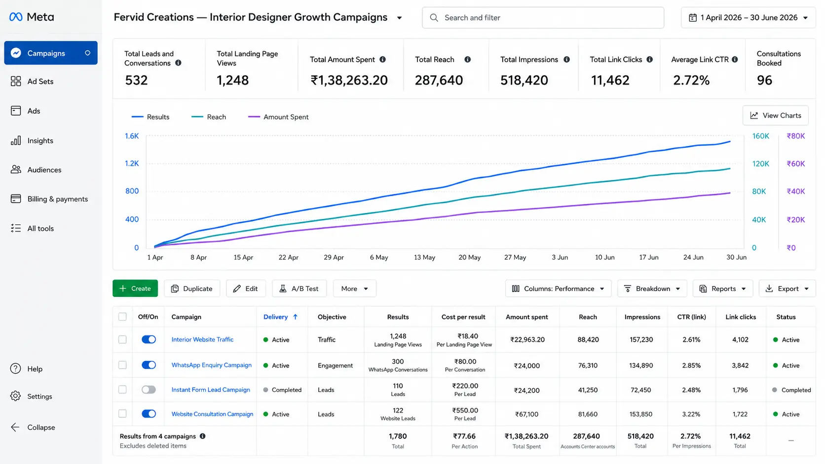
Task: Open the WhatsApp Enquiry Campaign link
Action: point(211,365)
